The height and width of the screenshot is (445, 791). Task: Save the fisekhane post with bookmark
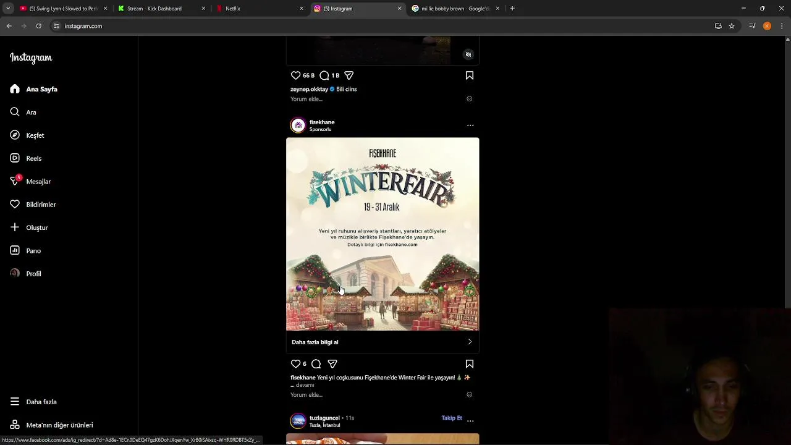(470, 364)
